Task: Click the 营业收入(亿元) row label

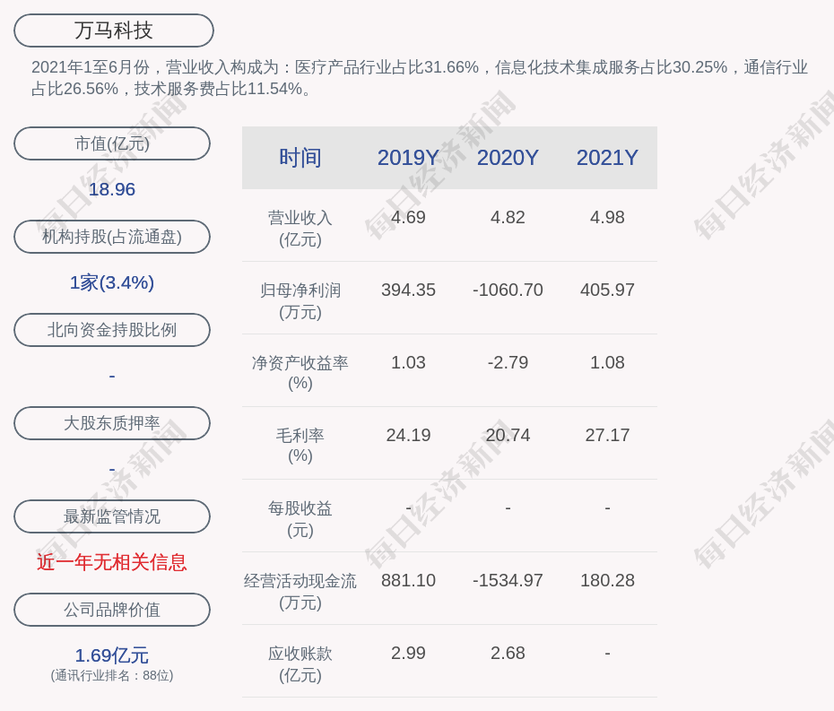Action: tap(300, 228)
